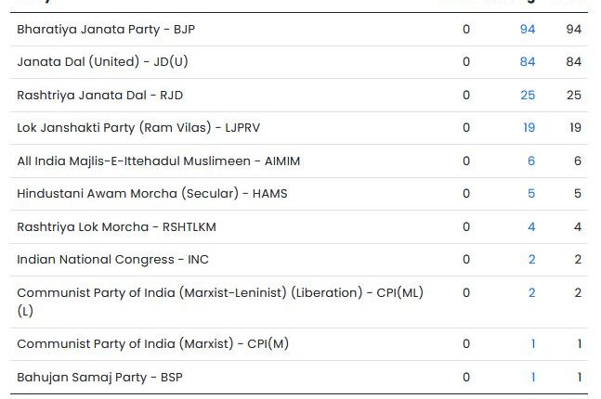The width and height of the screenshot is (601, 399).
Task: Open BJP's leading count link showing 94
Action: coord(528,30)
